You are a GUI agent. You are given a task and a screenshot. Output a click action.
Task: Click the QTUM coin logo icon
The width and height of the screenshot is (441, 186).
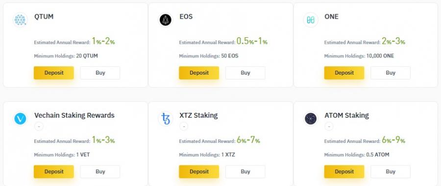point(20,20)
